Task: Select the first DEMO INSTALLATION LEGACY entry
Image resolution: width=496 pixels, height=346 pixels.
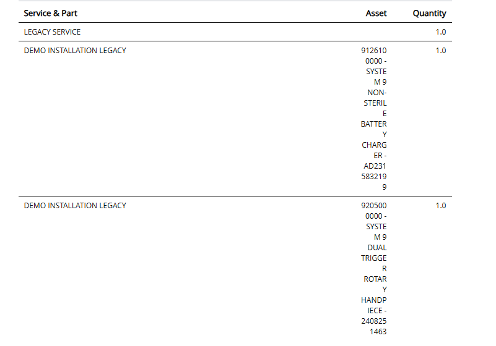Action: coord(75,51)
